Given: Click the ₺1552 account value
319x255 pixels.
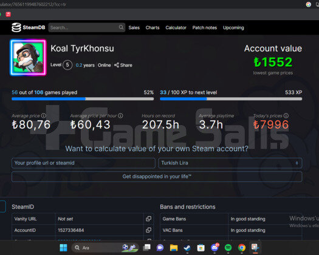Looking at the screenshot, I should [x=273, y=62].
